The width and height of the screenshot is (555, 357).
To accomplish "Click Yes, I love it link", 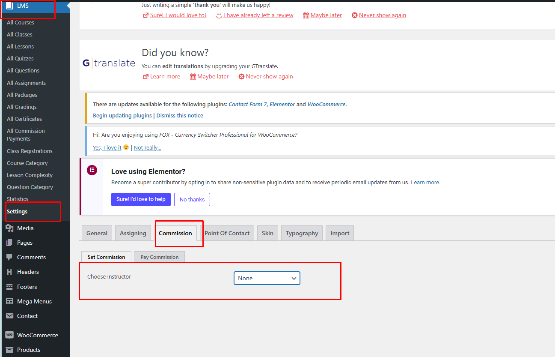I will point(107,147).
